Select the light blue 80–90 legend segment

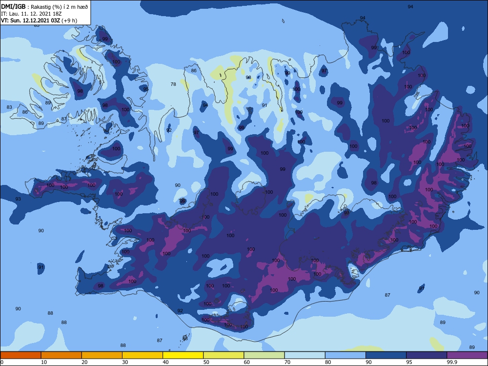point(346,355)
